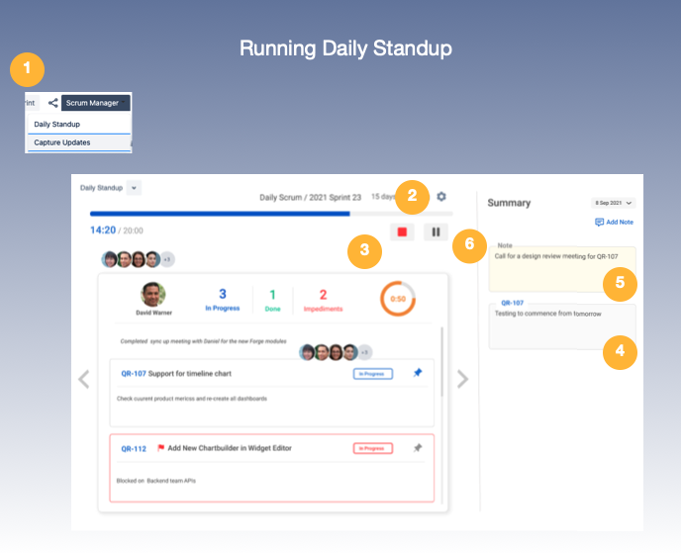This screenshot has width=681, height=553.
Task: Stop the standup timer with red square
Action: 402,231
